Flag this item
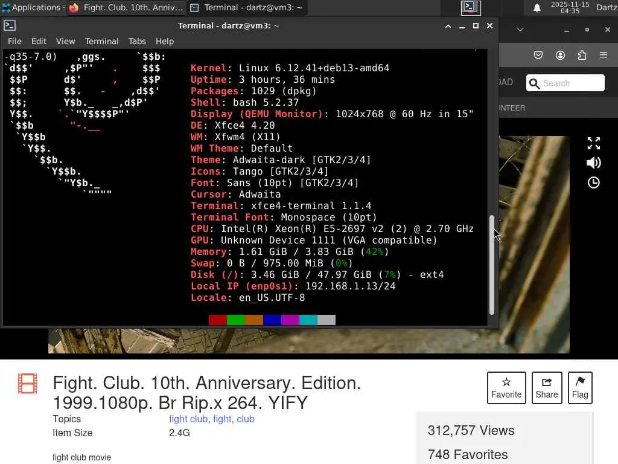This screenshot has height=464, width=618. (x=580, y=388)
